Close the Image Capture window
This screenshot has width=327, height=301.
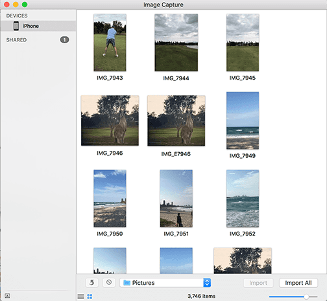tap(6, 5)
